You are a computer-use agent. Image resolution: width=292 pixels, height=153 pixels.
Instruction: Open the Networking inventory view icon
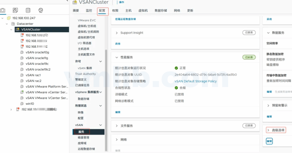click(40, 11)
